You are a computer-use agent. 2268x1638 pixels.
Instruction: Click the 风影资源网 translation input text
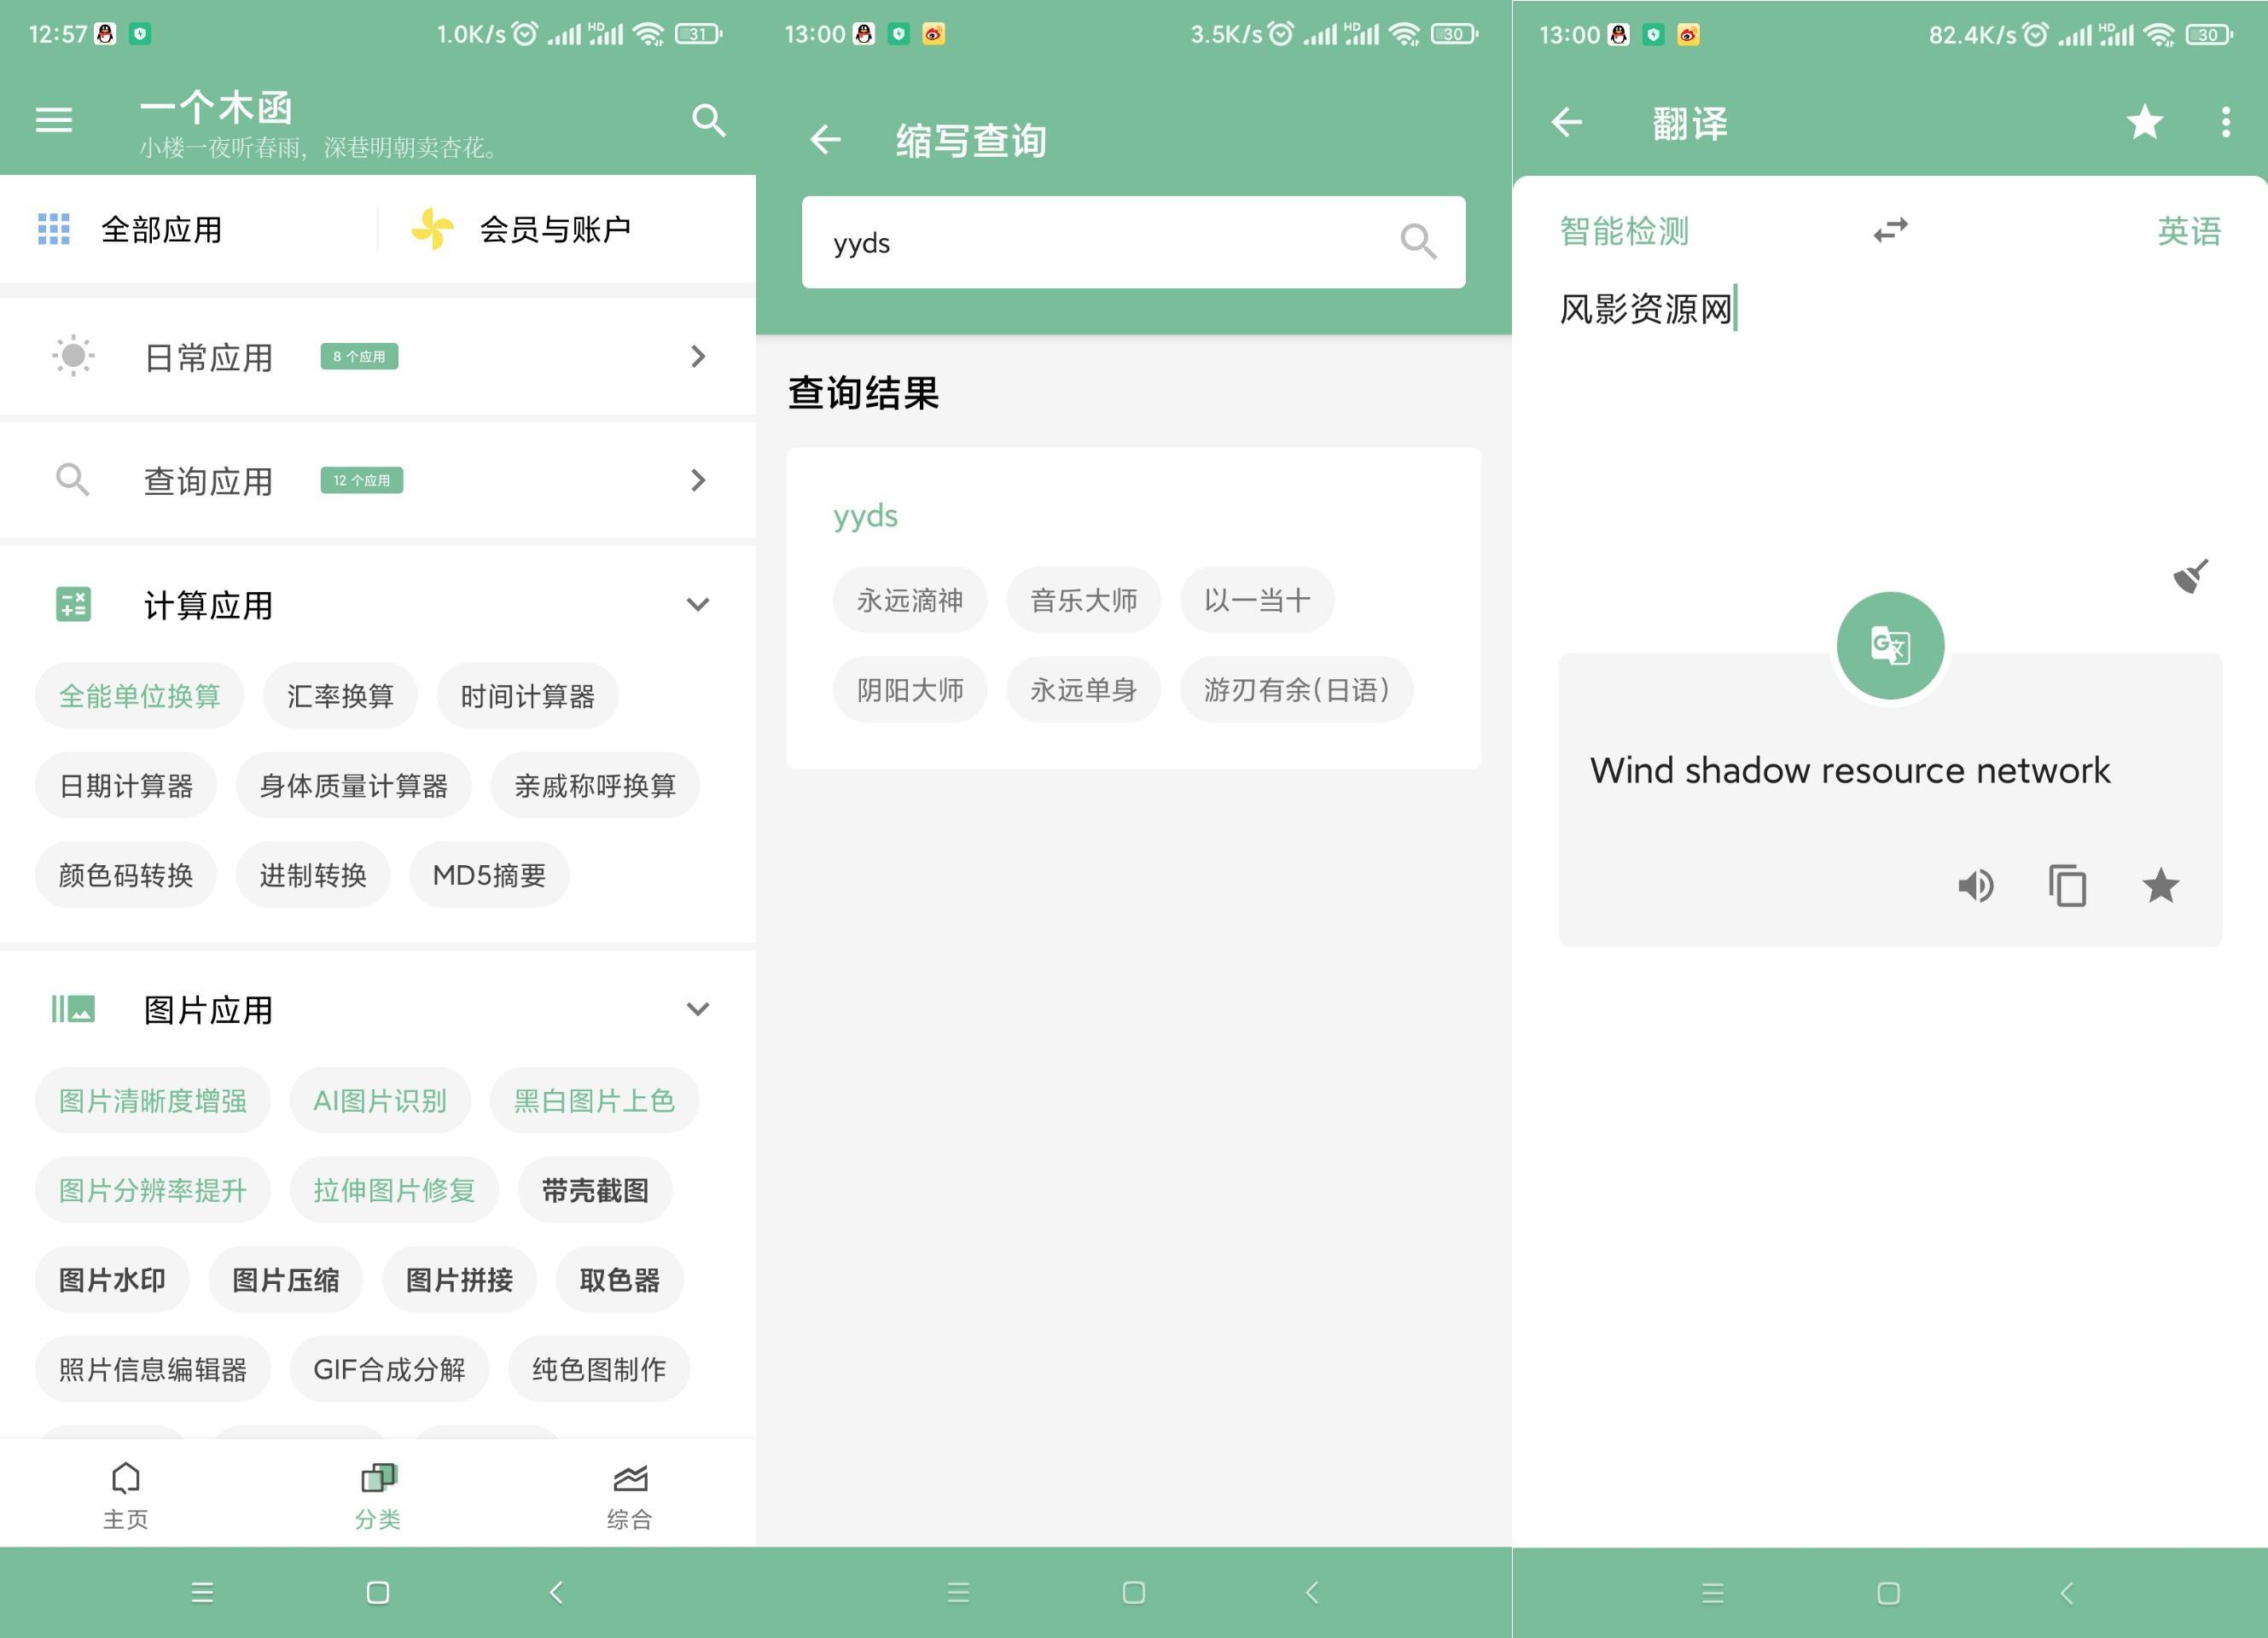(1646, 309)
